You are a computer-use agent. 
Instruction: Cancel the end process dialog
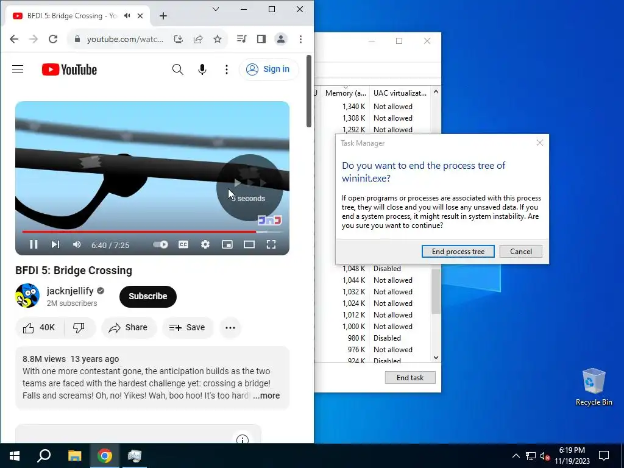click(521, 252)
